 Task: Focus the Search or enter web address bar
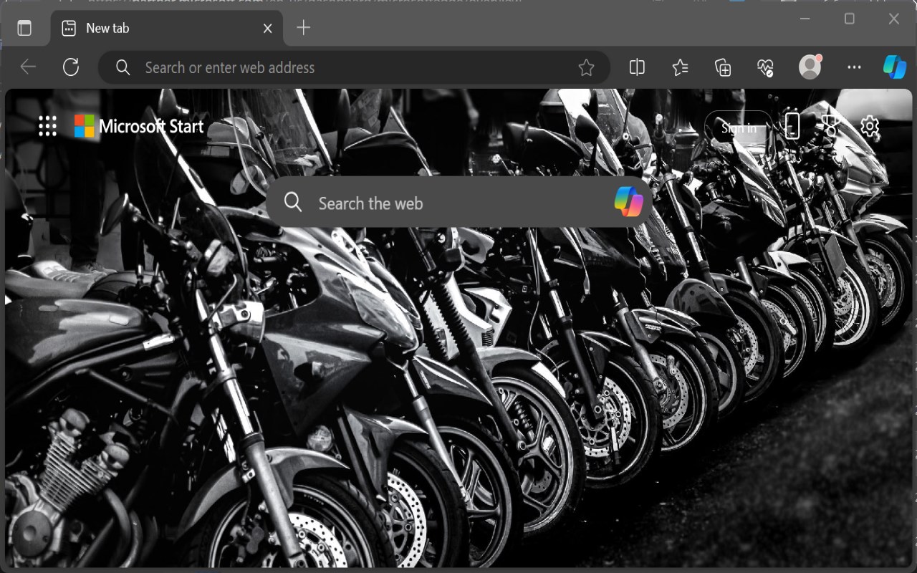354,67
